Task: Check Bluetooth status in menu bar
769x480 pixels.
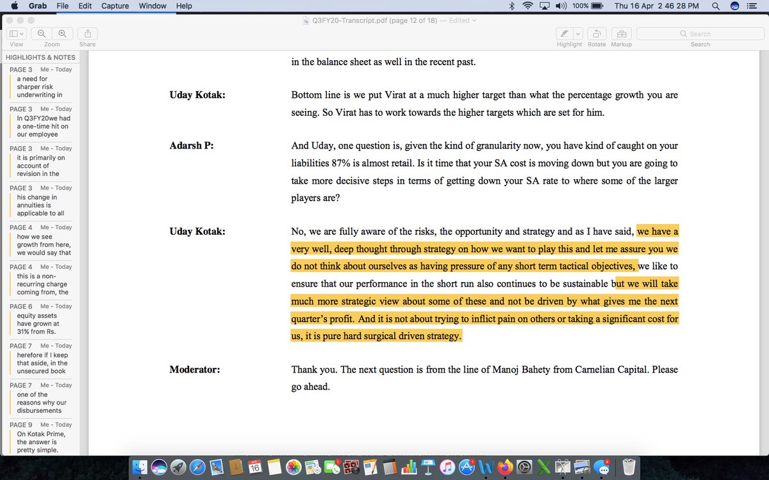Action: pyautogui.click(x=511, y=6)
